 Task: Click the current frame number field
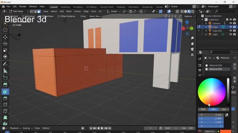click(x=151, y=128)
